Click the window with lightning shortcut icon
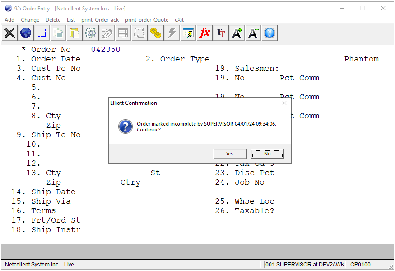The image size is (395, 271). (188, 33)
